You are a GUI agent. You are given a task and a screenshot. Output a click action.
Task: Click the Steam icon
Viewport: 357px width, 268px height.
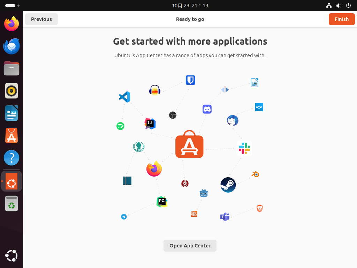click(228, 185)
